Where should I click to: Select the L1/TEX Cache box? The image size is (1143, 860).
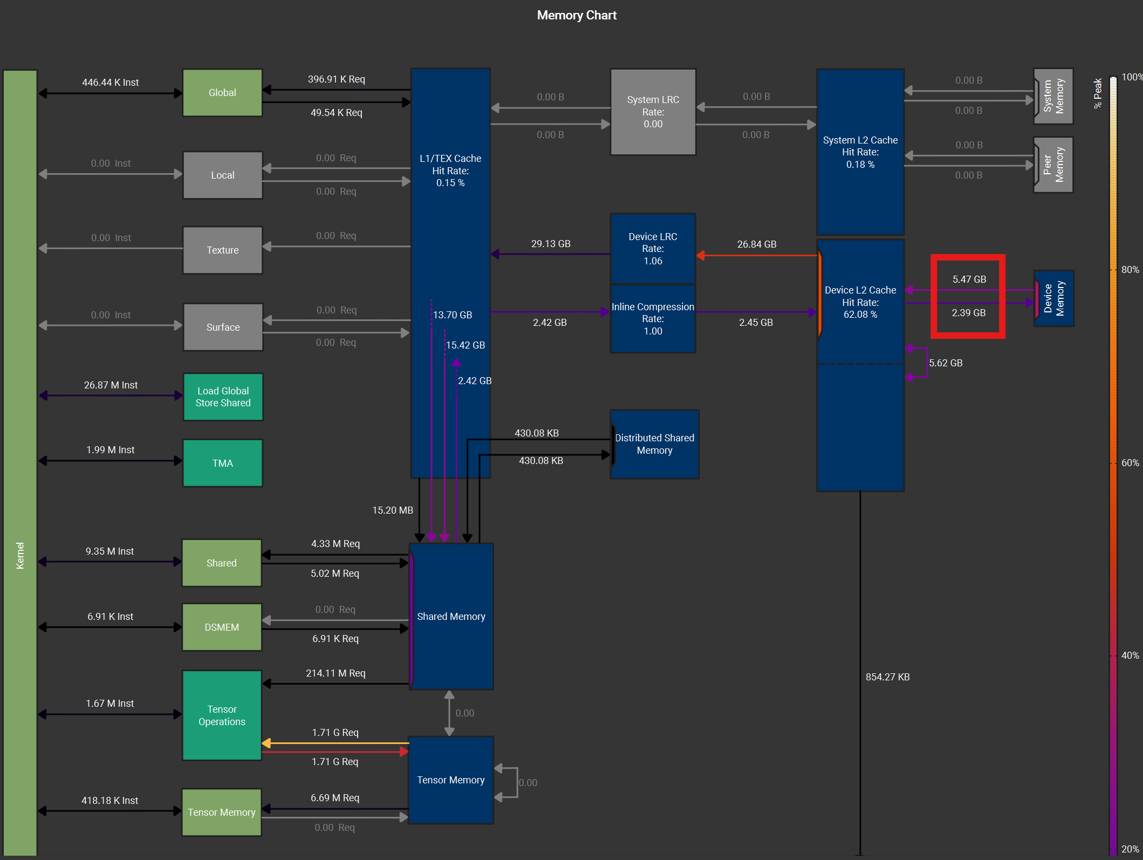pos(450,170)
